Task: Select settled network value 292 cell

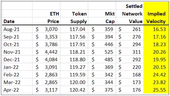Action: [x=130, y=60]
